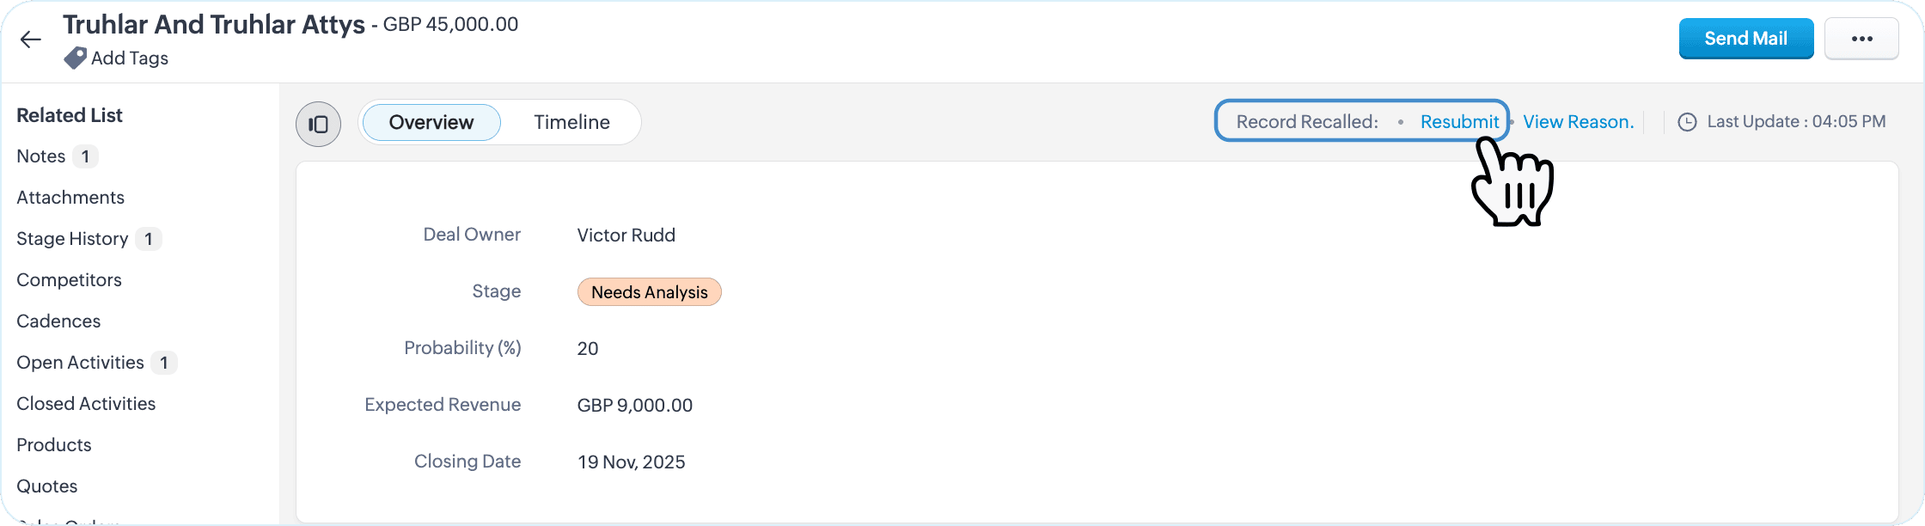Viewport: 1925px width, 526px height.
Task: Switch to the Overview tab
Action: tap(431, 122)
